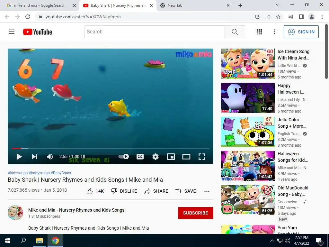This screenshot has height=247, width=329.
Task: Open Chrome profile avatar
Action: (312, 17)
